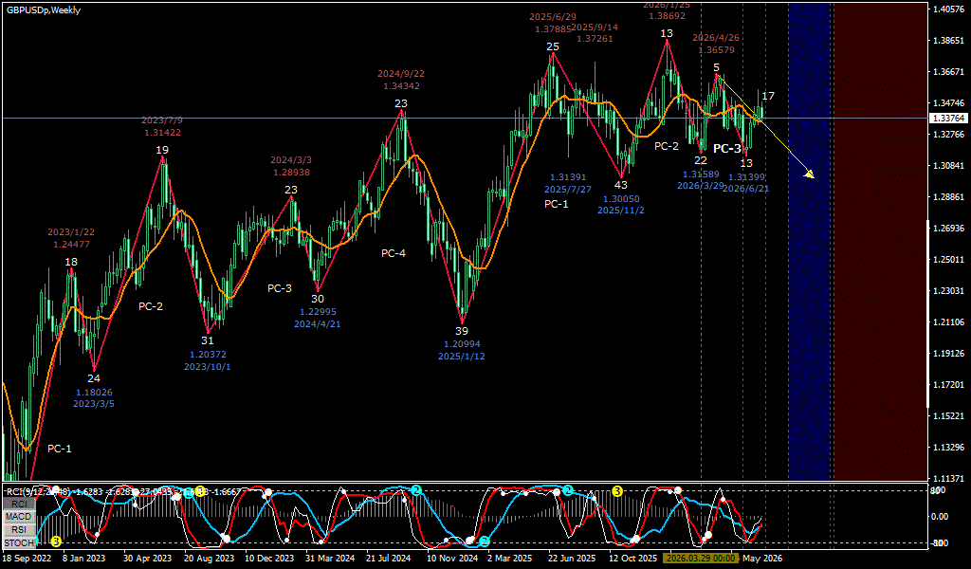Click the 21 Jul 2024 time-axis label

click(388, 558)
